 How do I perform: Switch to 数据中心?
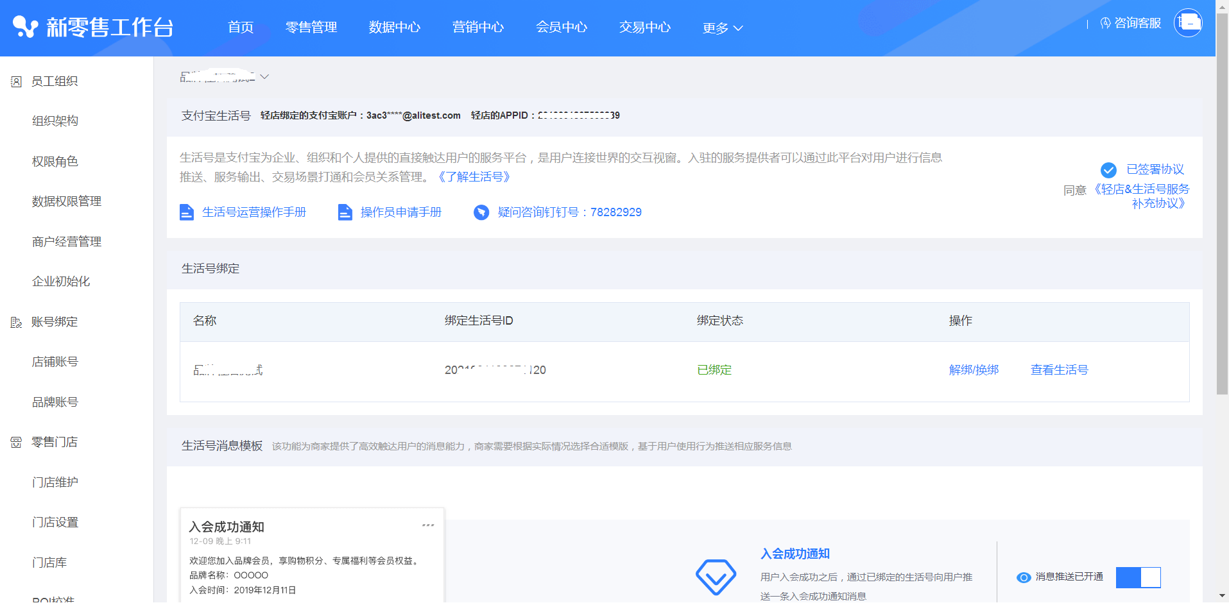click(395, 27)
